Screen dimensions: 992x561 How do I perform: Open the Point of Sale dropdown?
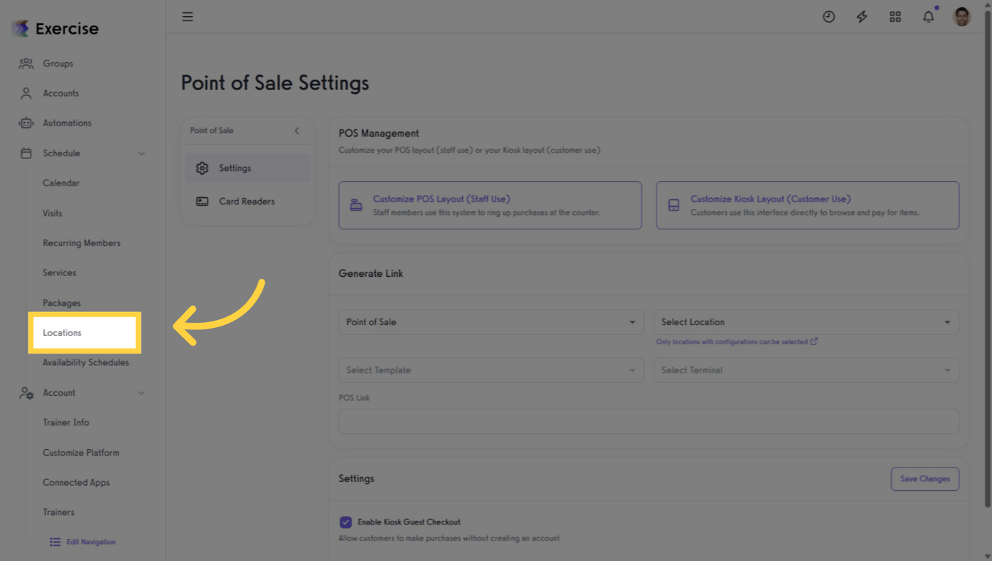coord(491,322)
